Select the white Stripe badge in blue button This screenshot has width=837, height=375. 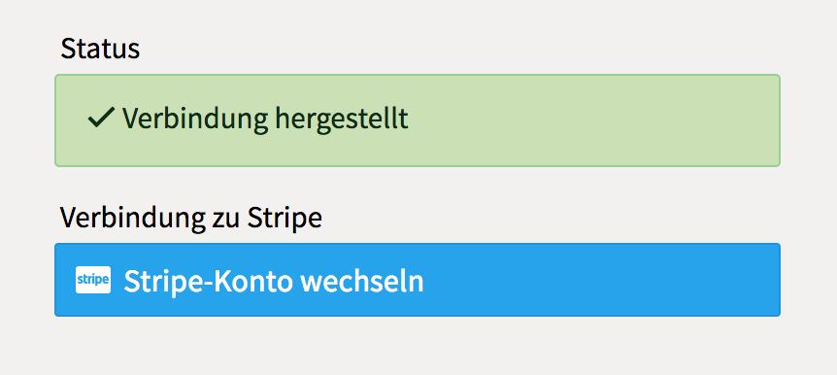pyautogui.click(x=93, y=280)
